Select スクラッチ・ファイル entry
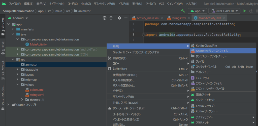The image size is (258, 126). [223, 67]
